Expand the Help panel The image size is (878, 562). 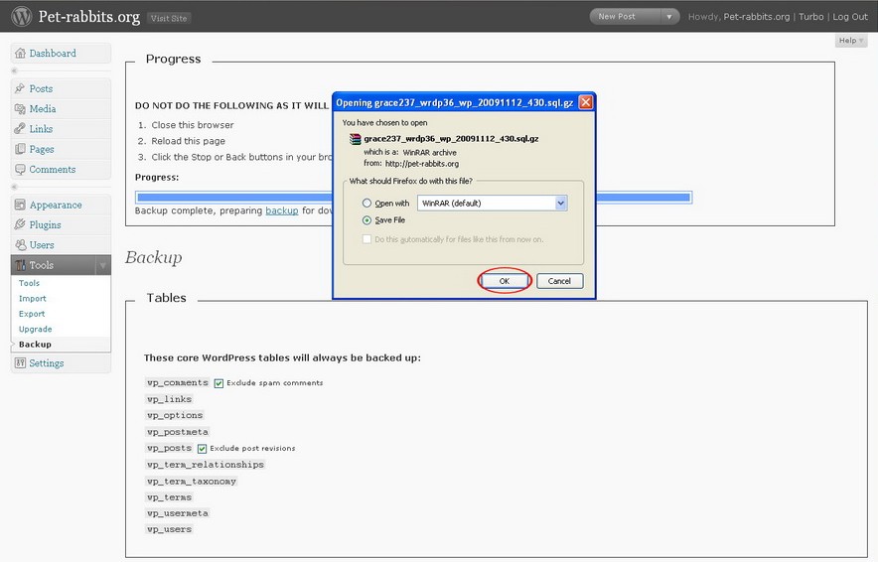tap(850, 41)
